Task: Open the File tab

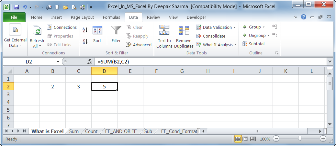Action: (14, 17)
